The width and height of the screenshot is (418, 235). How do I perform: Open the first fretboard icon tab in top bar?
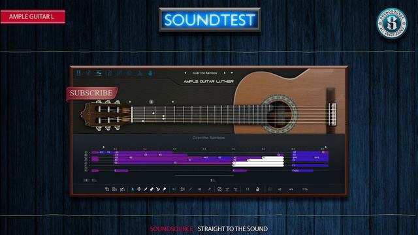pyautogui.click(x=78, y=72)
